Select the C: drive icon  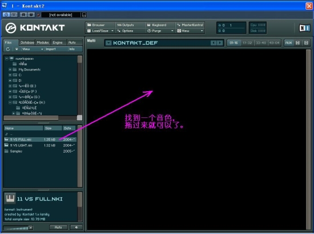pos(15,75)
